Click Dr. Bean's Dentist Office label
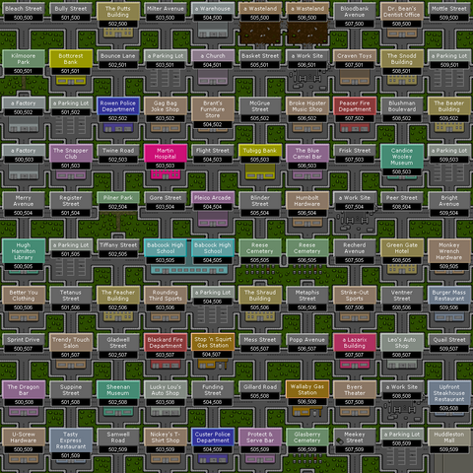This screenshot has height=473, width=473. (402, 12)
